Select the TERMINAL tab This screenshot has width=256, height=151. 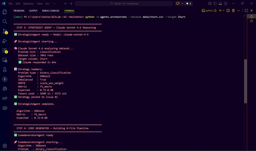tap(69, 10)
